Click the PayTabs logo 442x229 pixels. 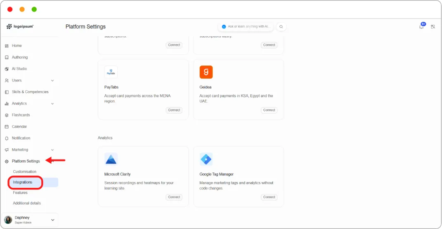[x=111, y=72]
